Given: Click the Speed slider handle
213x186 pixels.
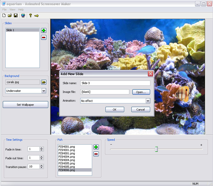Looking at the screenshot, I should point(157,149).
